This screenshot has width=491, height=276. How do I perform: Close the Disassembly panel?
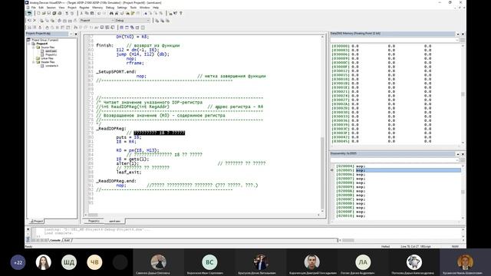(463, 154)
